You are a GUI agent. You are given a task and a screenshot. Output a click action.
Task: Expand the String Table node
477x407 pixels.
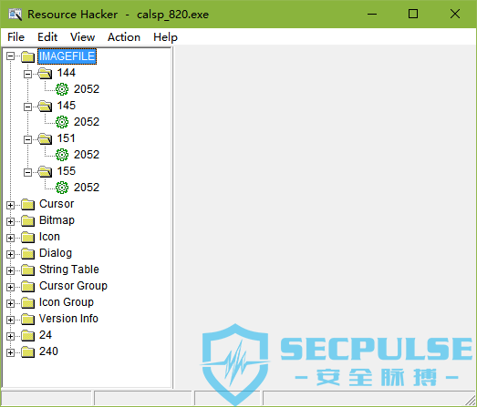10,271
